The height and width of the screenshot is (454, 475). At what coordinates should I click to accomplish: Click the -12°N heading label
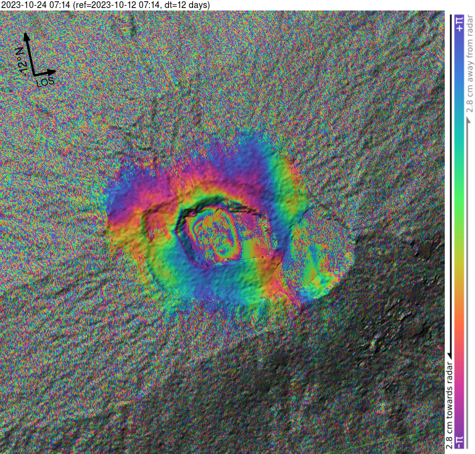pos(22,62)
